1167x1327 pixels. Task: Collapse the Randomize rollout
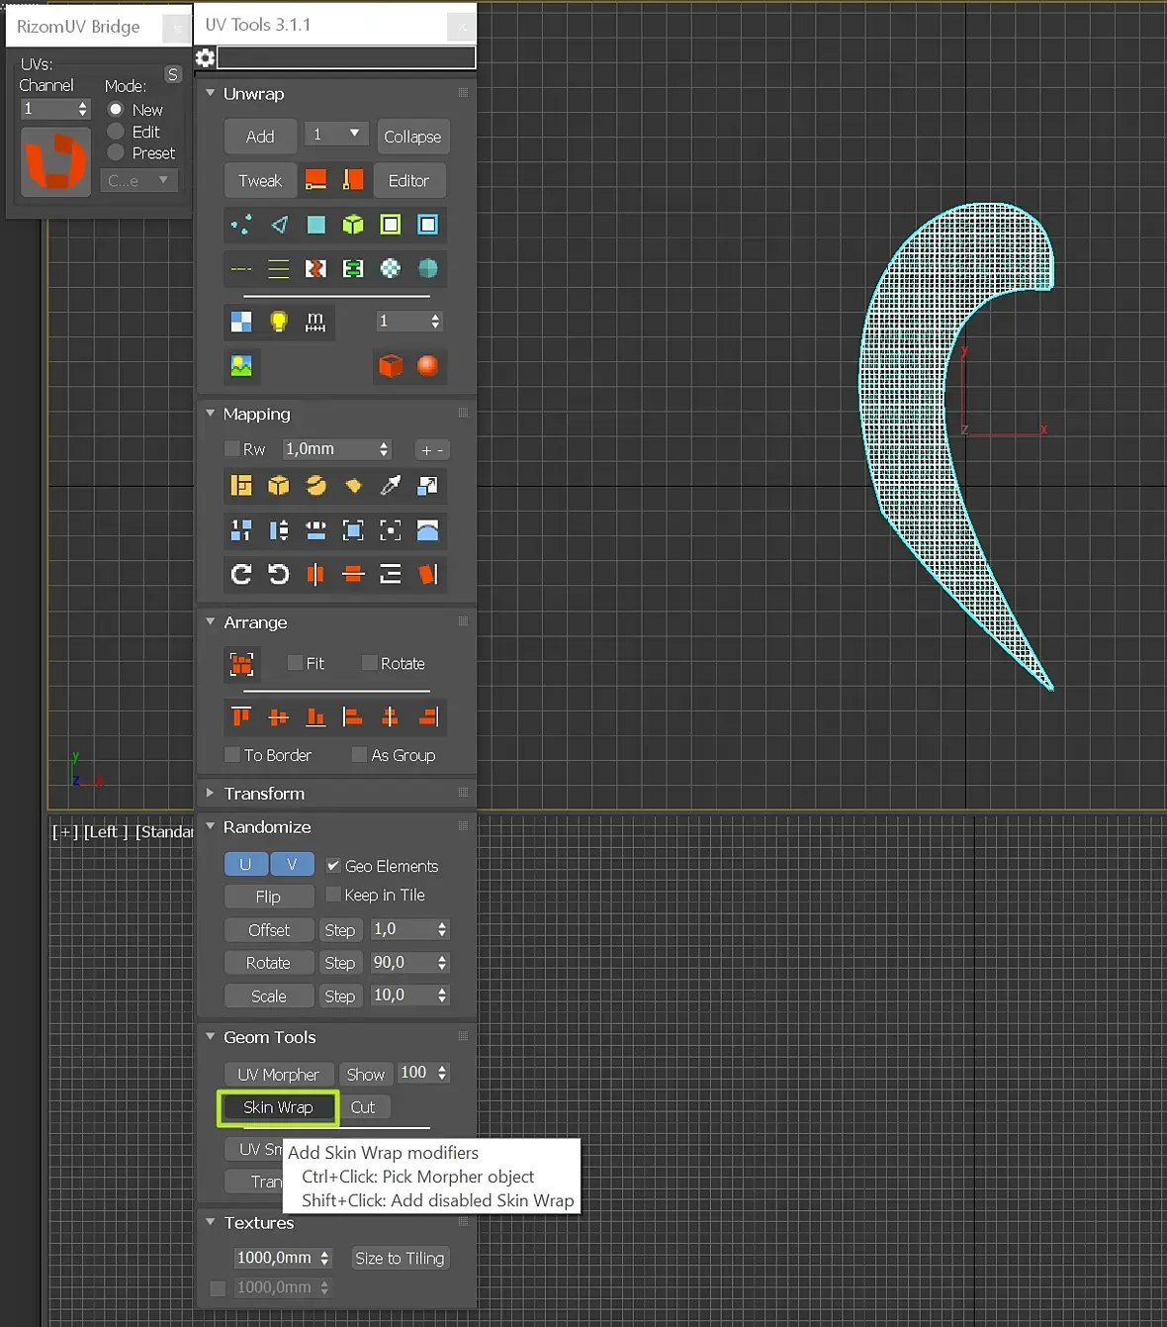pyautogui.click(x=266, y=827)
